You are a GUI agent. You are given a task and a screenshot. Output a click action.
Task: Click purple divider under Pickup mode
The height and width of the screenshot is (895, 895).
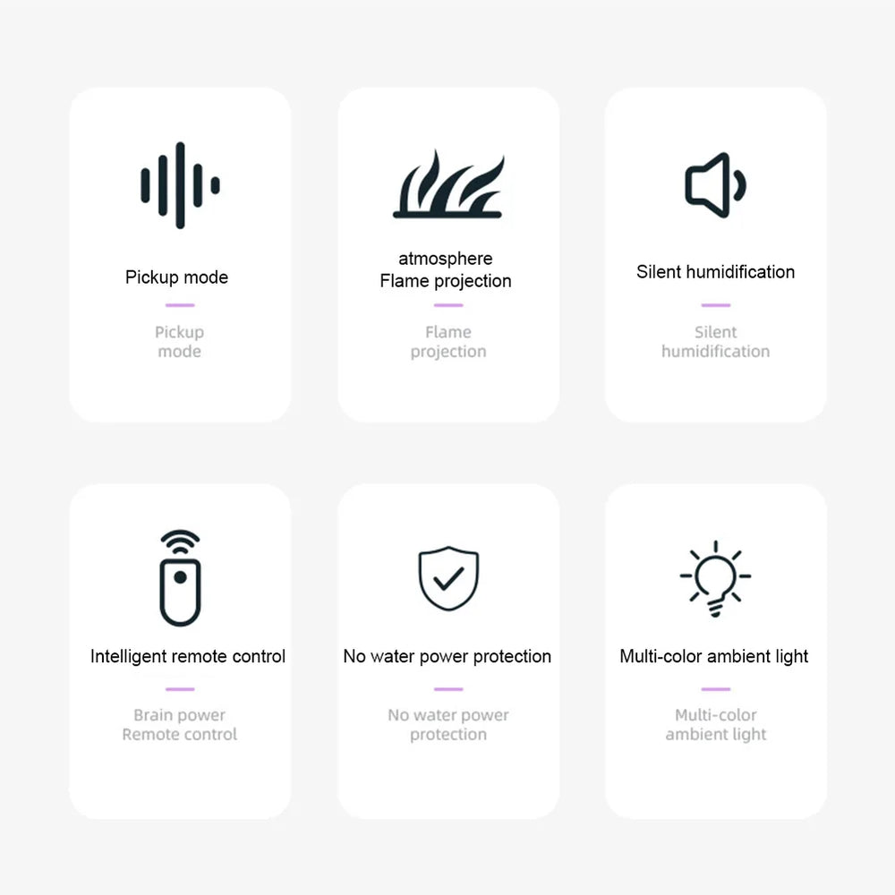pos(181,305)
